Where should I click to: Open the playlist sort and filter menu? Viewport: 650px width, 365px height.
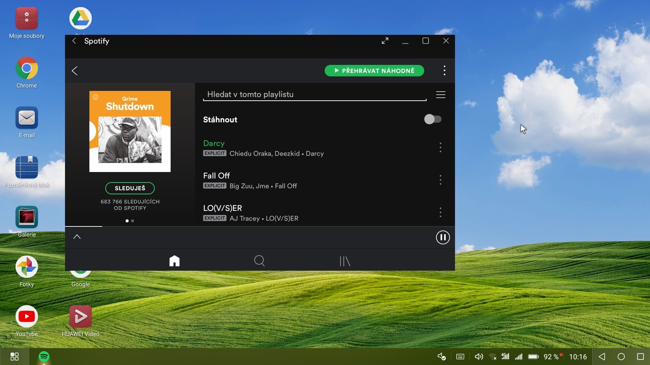point(440,95)
